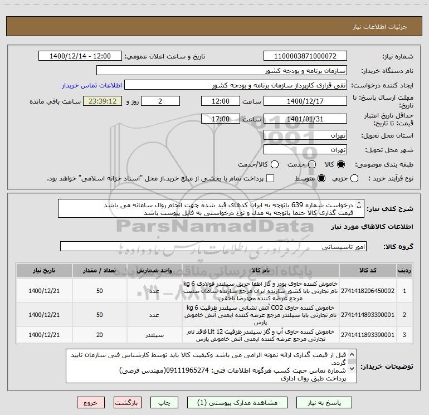
Task: Click the quantity 50 in row 1
Action: click(x=100, y=291)
